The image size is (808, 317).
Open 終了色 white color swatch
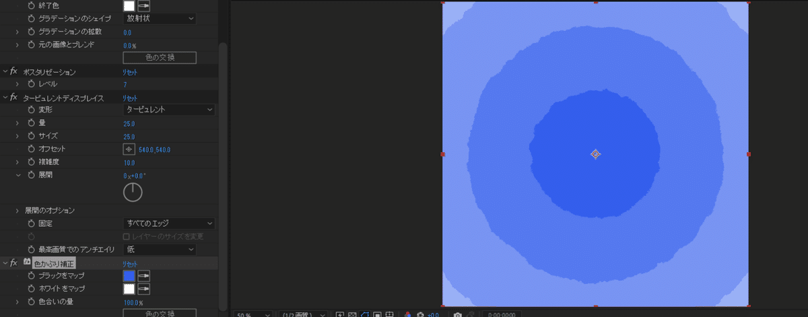click(129, 5)
